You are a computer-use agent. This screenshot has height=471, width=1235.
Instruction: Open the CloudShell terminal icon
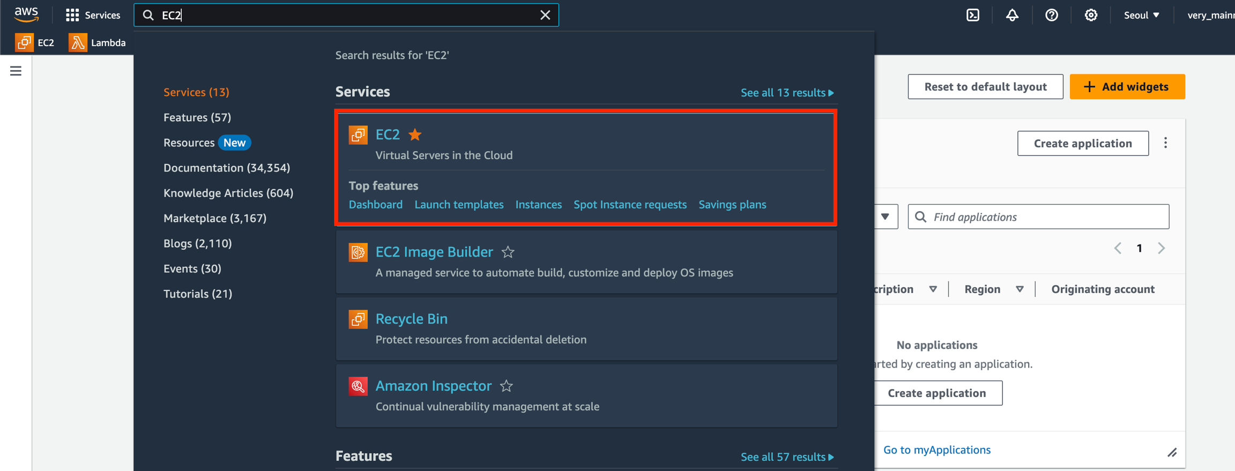pos(972,15)
